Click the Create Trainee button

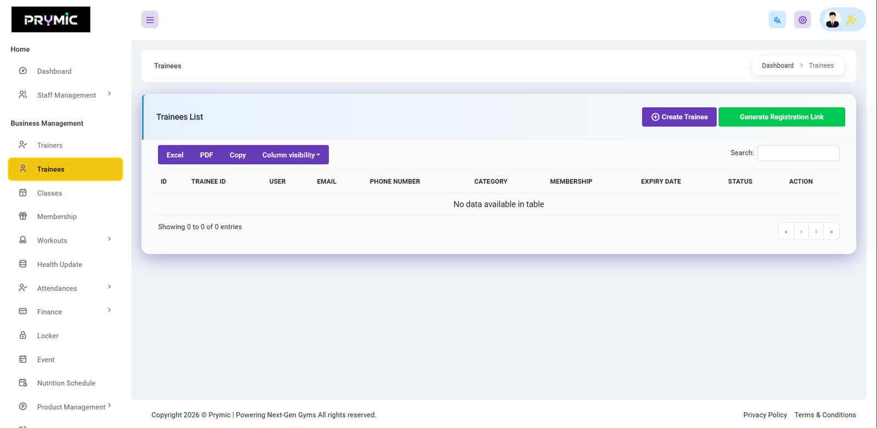click(x=679, y=117)
